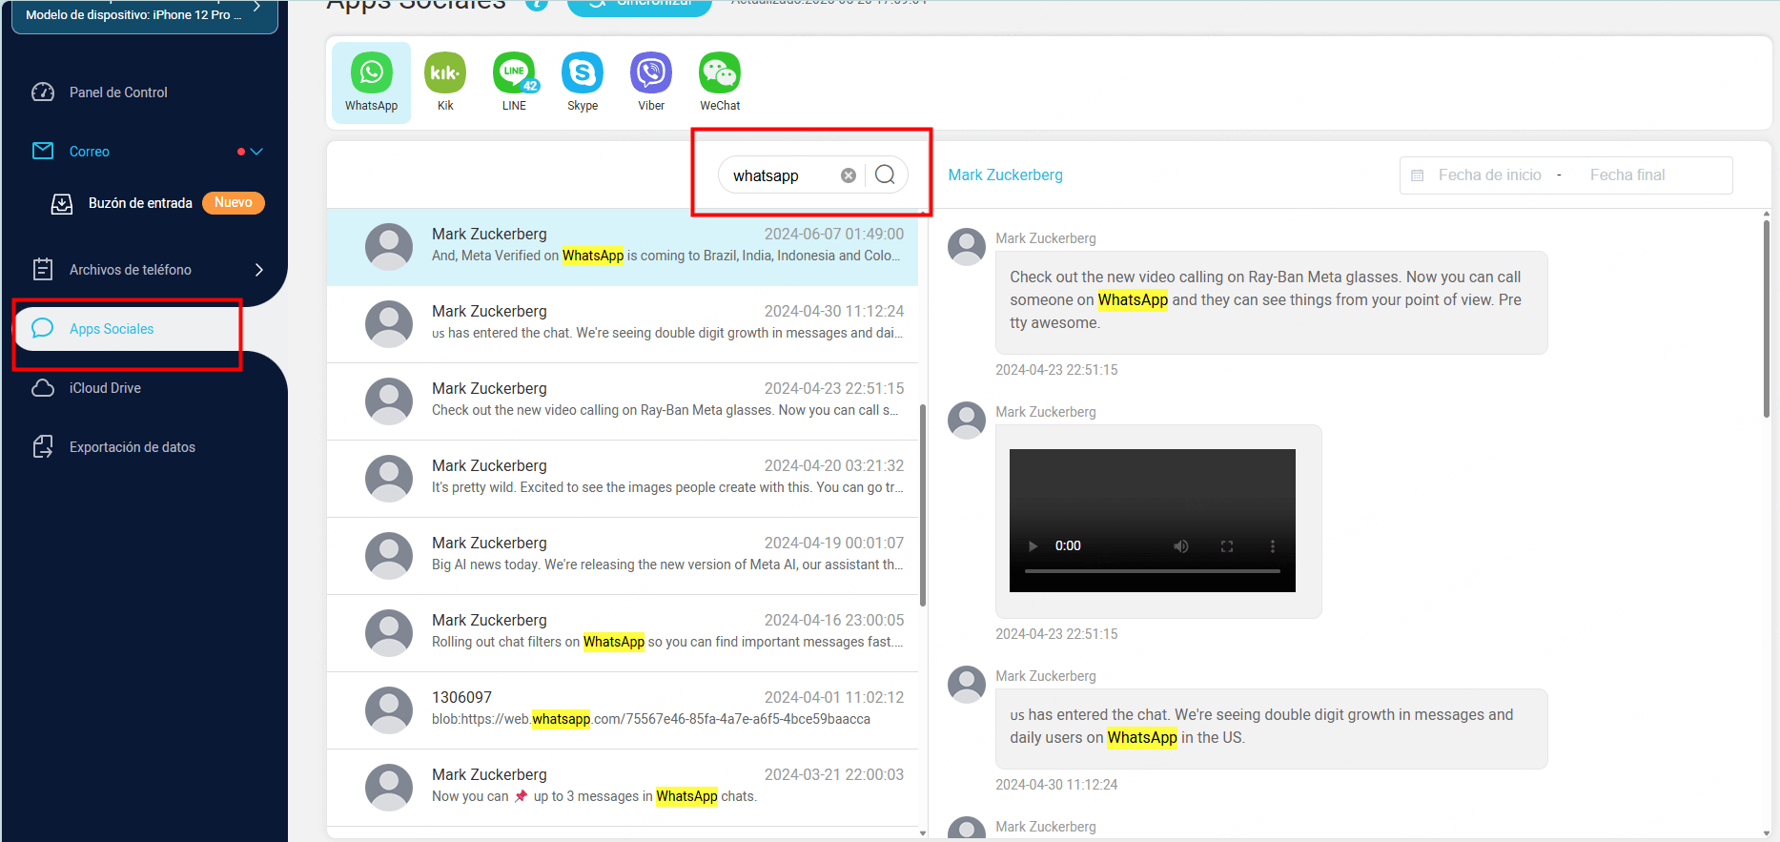Clear the whatsapp search text

[848, 175]
